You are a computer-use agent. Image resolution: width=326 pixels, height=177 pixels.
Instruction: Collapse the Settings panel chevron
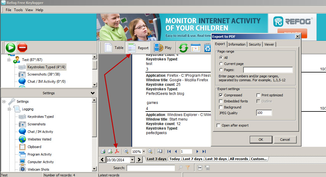pos(93,93)
